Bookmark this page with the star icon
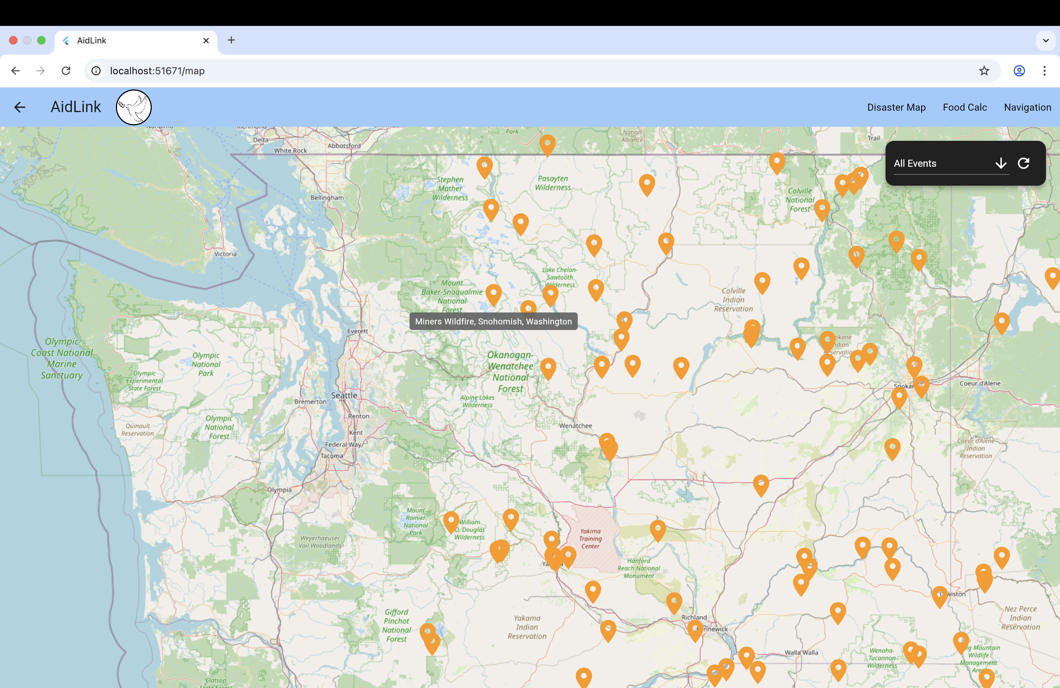 (984, 71)
